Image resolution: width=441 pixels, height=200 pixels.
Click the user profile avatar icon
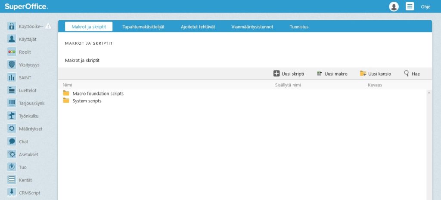click(394, 6)
